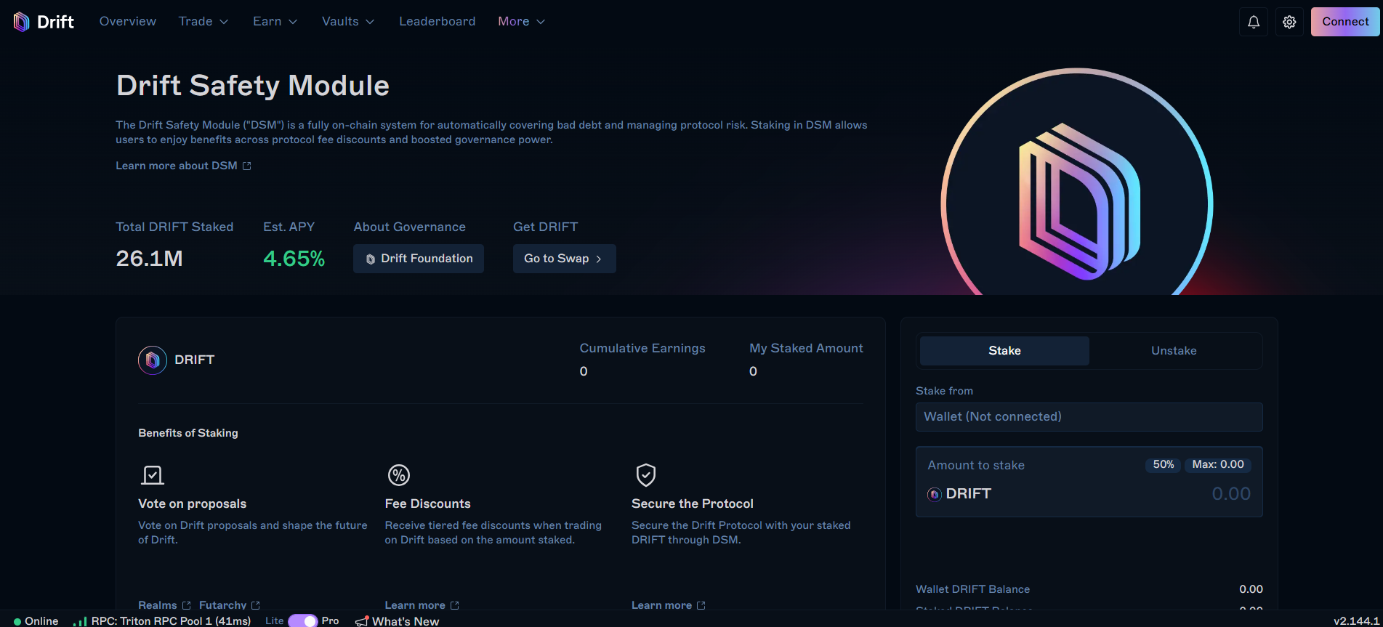The image size is (1383, 627).
Task: Switch to the Unstake tab
Action: coord(1174,351)
